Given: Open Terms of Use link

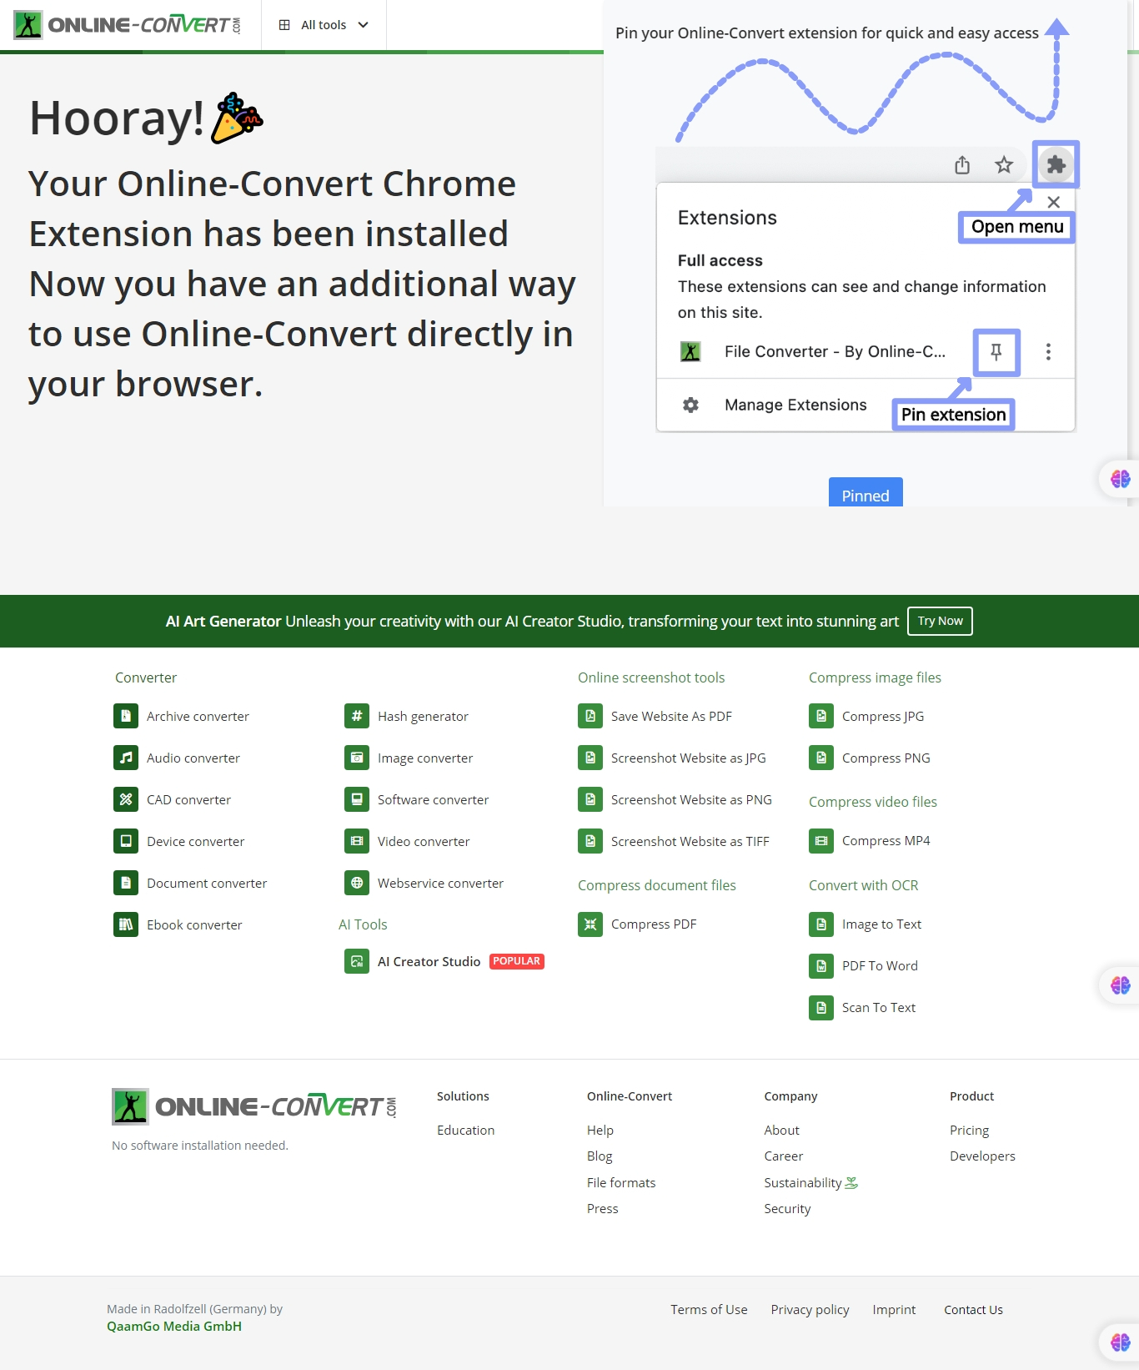Looking at the screenshot, I should click(709, 1310).
